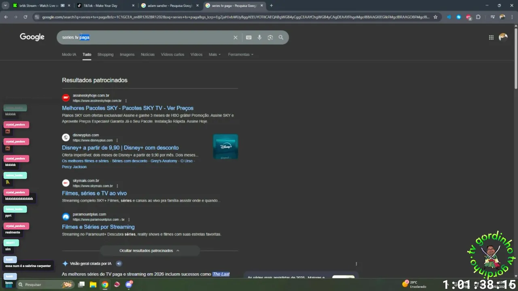Open the Percy Jackson sitelink
This screenshot has height=291, width=518.
[74, 167]
